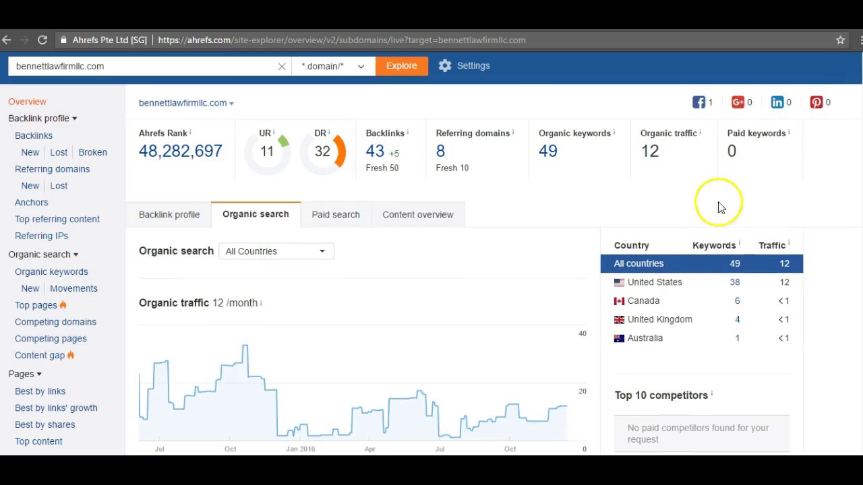Click the Facebook share count icon
Screen dimensions: 863x485
point(698,102)
